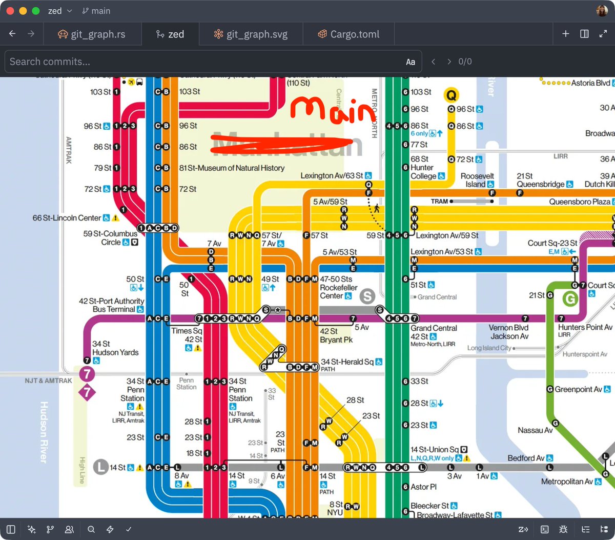615x540 pixels.
Task: Go forward with the right arrow button
Action: (31, 34)
